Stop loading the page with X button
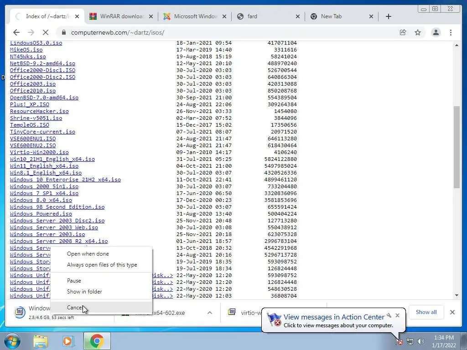467x350 pixels. [x=45, y=32]
